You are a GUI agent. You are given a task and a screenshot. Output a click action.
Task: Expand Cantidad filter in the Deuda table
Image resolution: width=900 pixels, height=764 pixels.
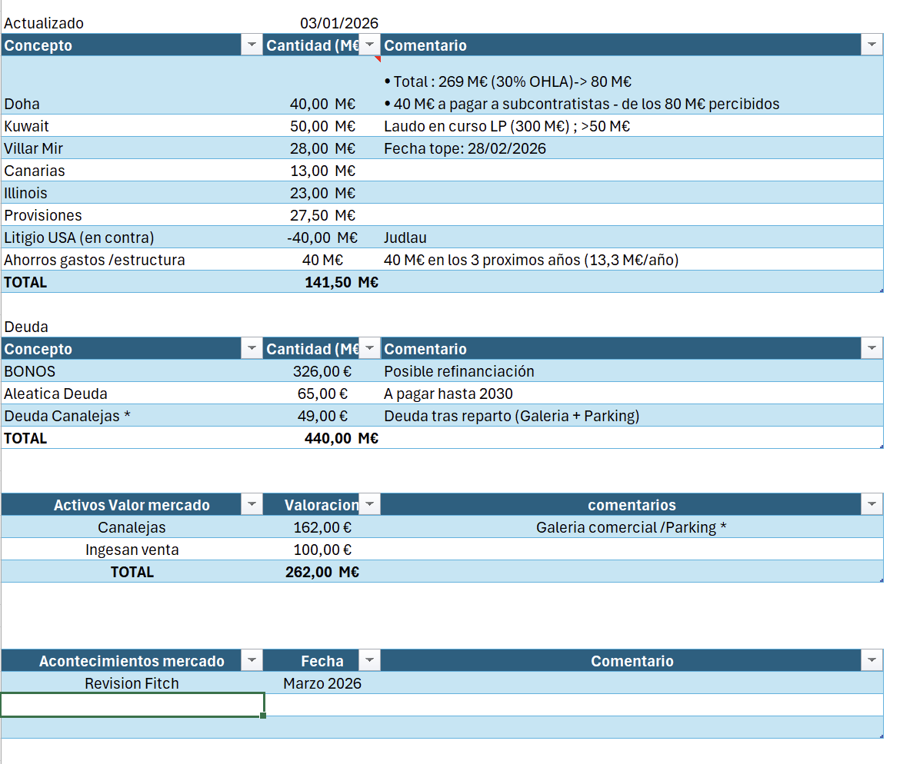click(x=370, y=349)
